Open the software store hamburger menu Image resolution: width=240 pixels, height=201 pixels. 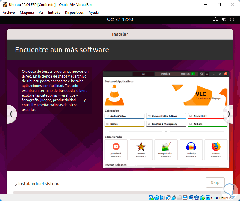coord(207,74)
